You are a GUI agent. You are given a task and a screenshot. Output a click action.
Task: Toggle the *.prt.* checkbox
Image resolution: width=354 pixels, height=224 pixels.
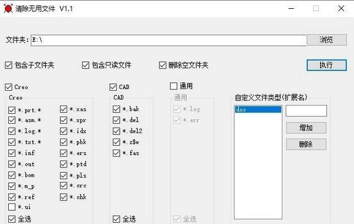coord(12,110)
